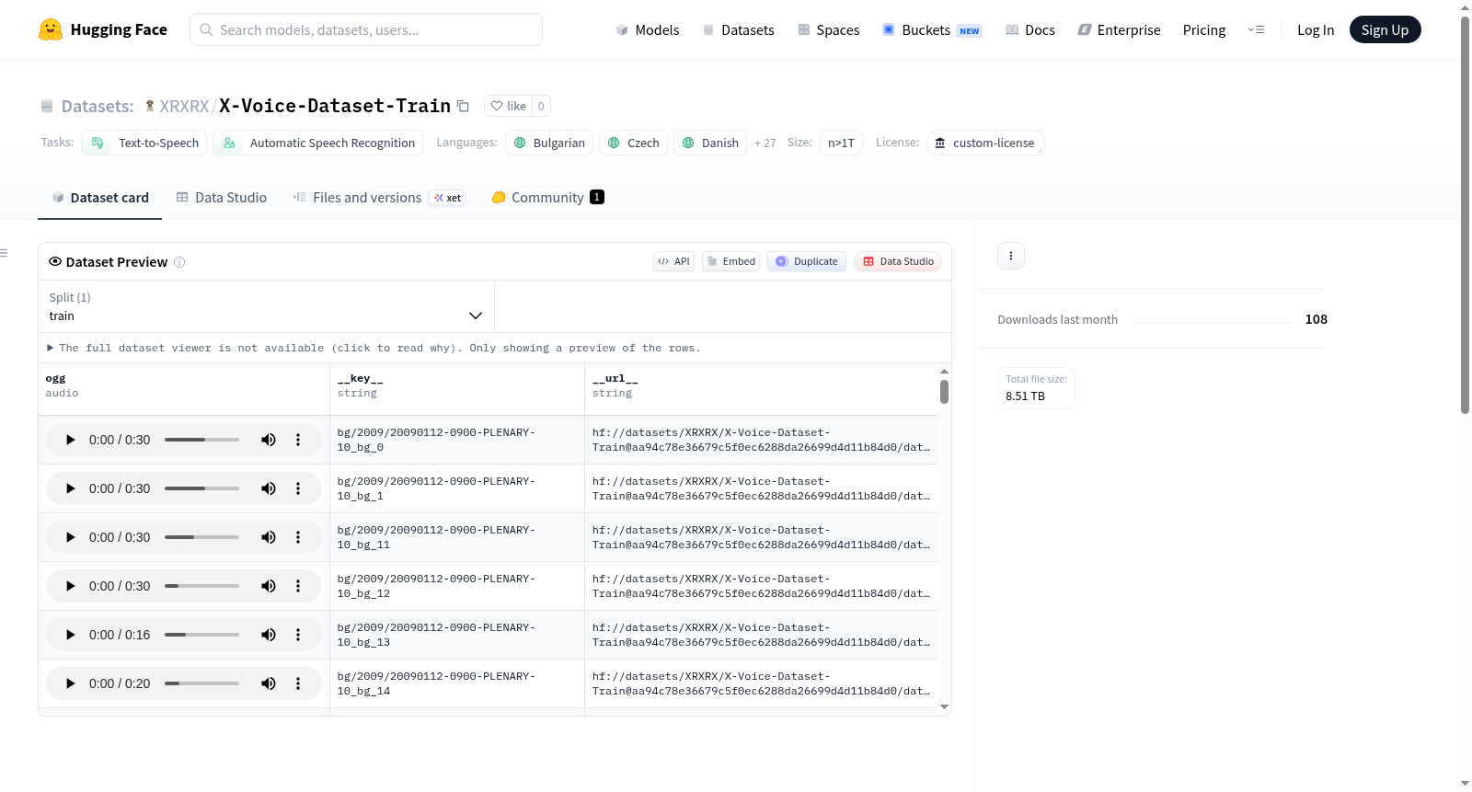Seek in the audio slider for row 10_bg_0

(x=201, y=440)
